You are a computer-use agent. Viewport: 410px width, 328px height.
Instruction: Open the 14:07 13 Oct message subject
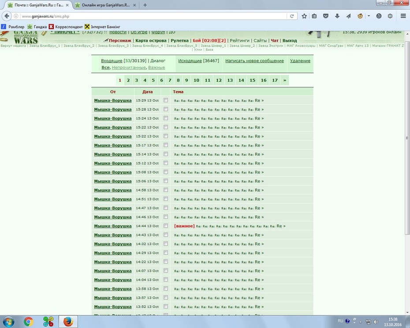219,271
